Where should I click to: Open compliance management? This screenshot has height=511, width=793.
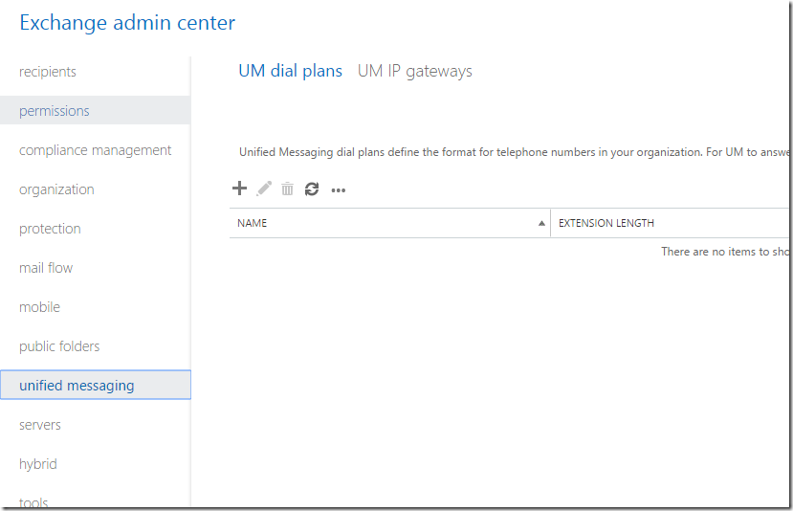click(x=95, y=150)
